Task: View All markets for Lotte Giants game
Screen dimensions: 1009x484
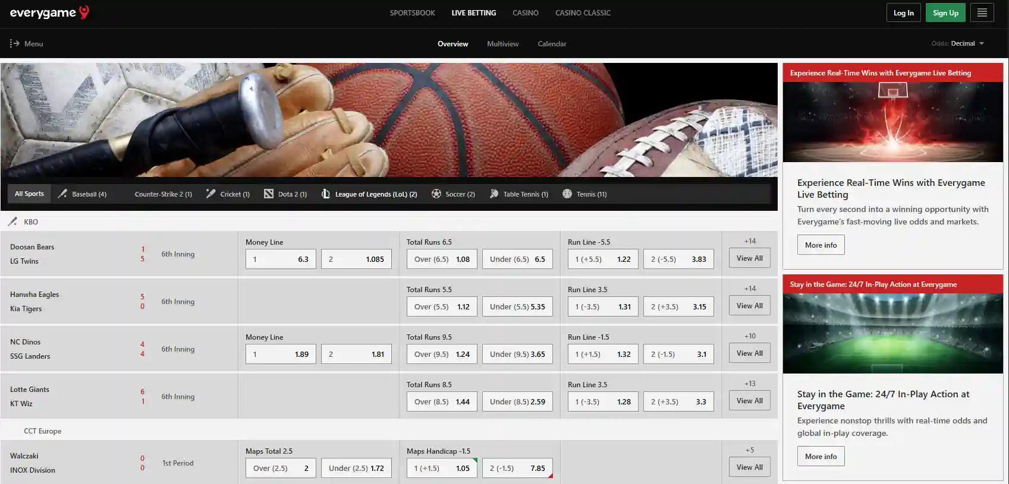Action: tap(750, 400)
